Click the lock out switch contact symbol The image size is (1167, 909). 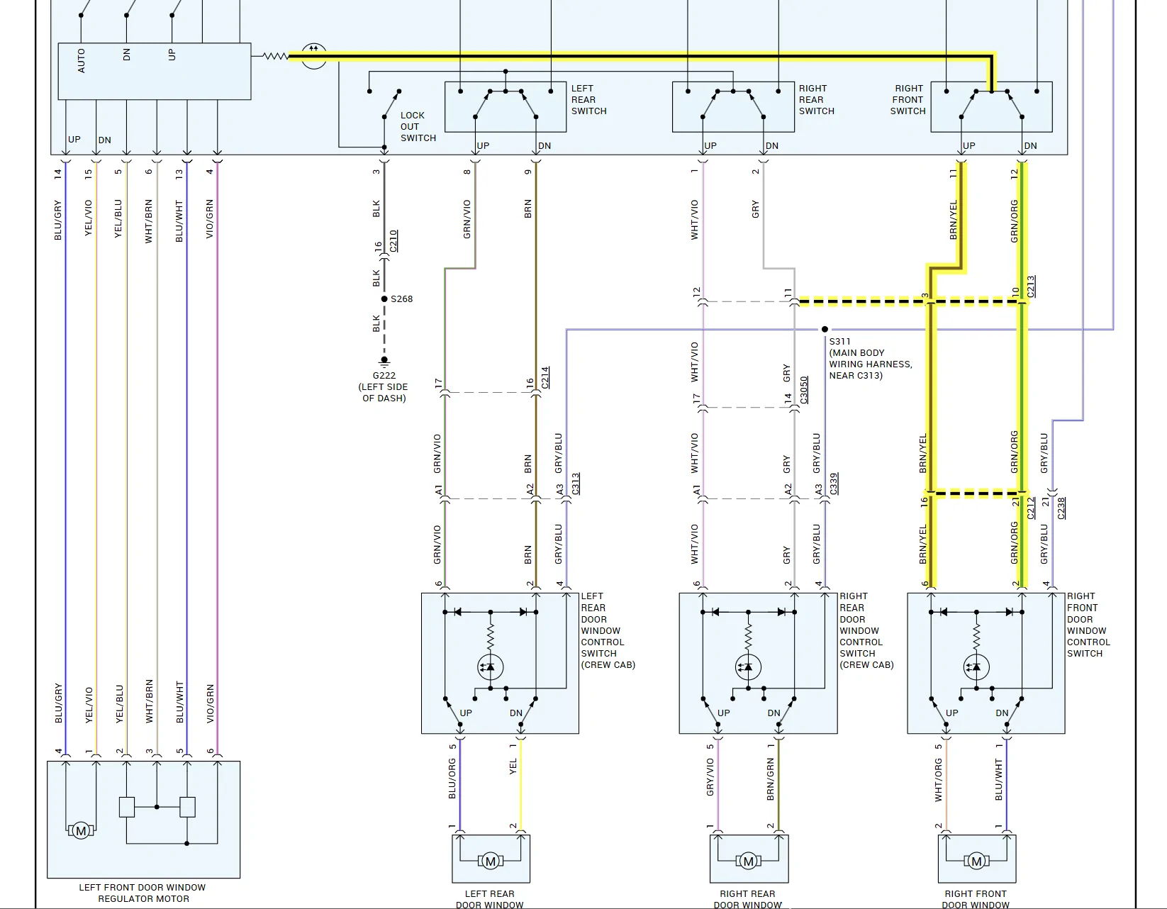(385, 104)
